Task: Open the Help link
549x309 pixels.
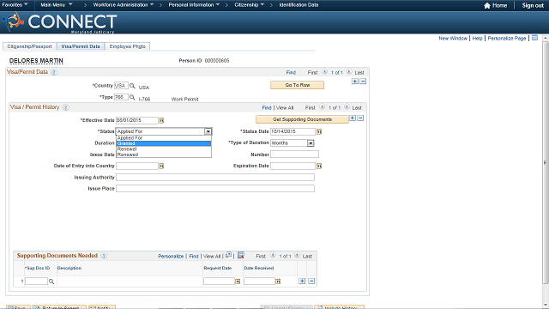Action: (x=477, y=38)
